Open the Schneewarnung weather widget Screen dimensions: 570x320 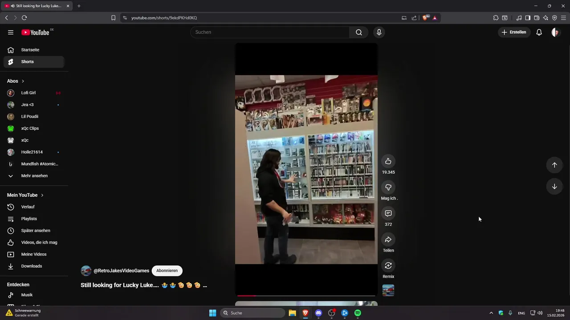tap(23, 313)
